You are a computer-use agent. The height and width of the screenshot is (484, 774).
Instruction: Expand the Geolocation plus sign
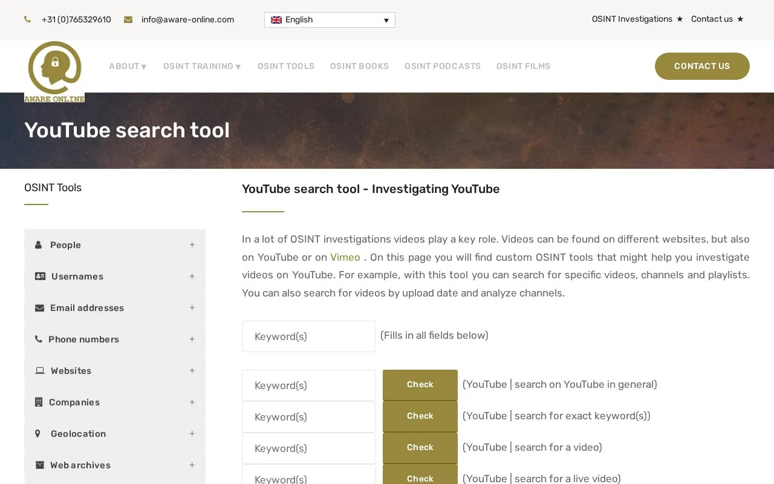point(192,434)
